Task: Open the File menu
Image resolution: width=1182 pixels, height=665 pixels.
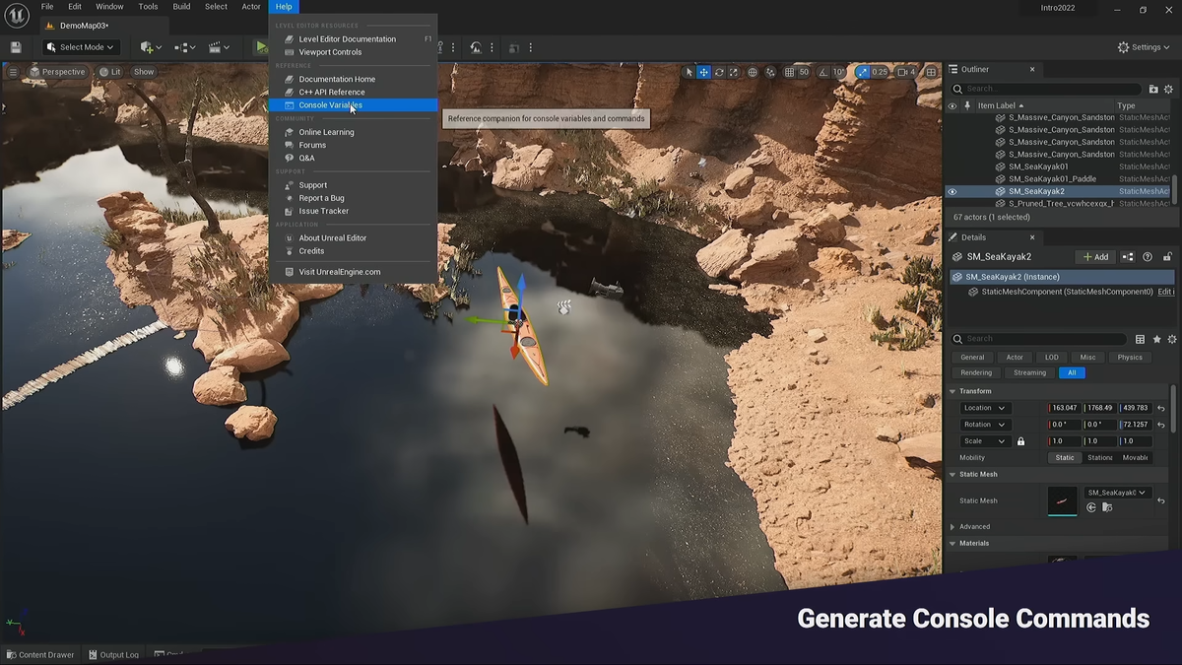Action: [47, 7]
